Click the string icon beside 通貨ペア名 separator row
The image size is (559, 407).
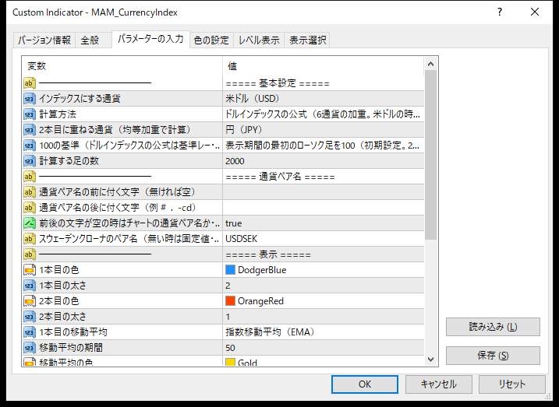[x=30, y=177]
